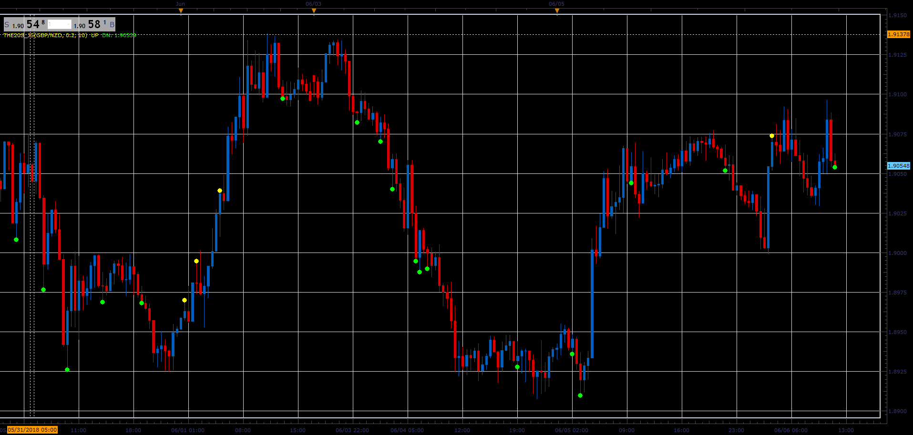
Task: Click the 09:00 time axis label
Action: (627, 430)
